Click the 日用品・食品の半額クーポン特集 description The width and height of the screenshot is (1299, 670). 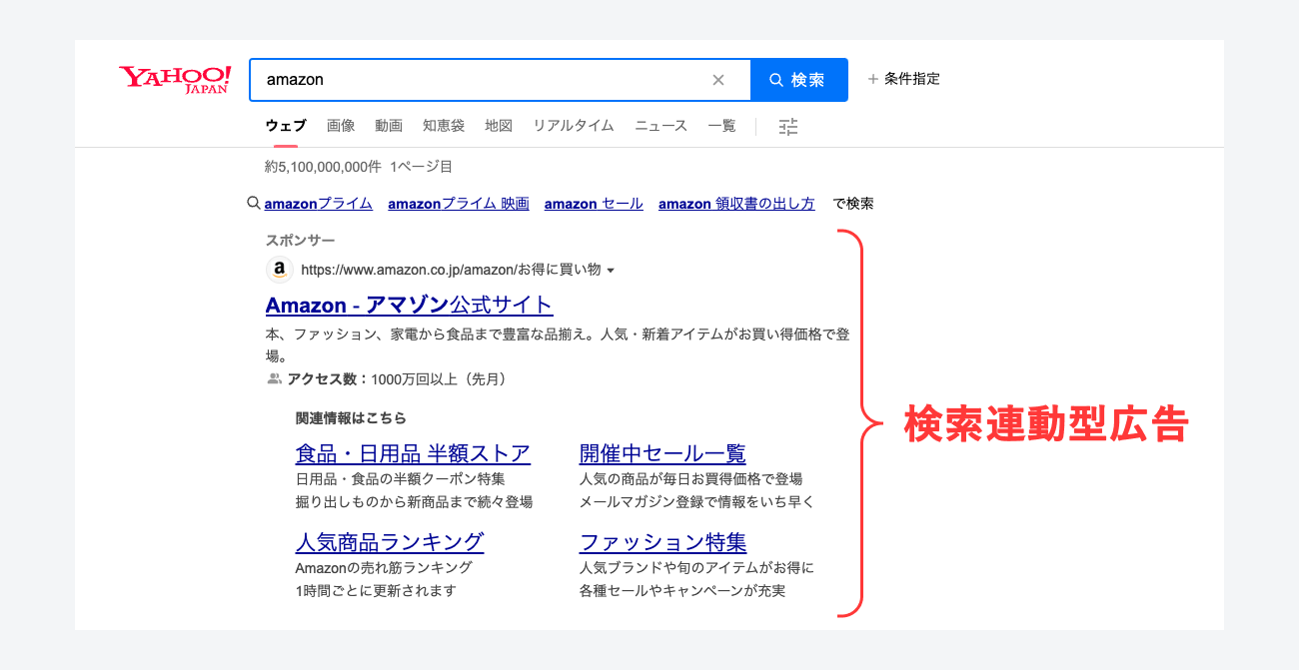tap(401, 479)
